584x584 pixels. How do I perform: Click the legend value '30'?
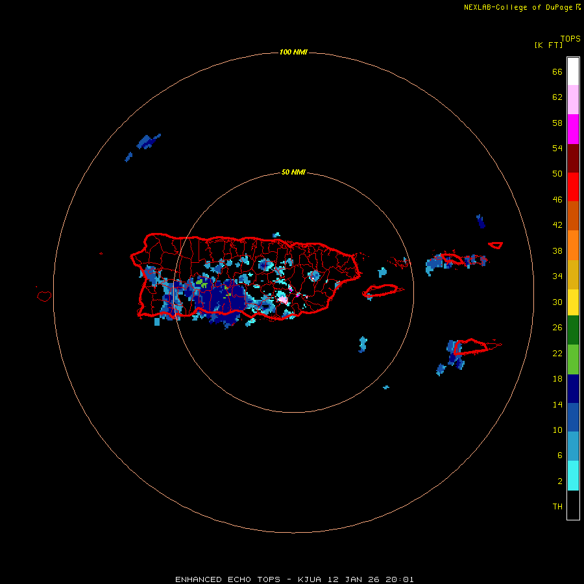[557, 302]
